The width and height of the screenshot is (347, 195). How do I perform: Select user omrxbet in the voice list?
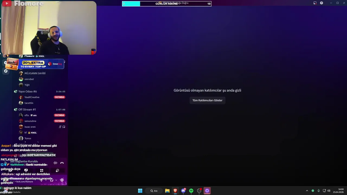pyautogui.click(x=29, y=79)
